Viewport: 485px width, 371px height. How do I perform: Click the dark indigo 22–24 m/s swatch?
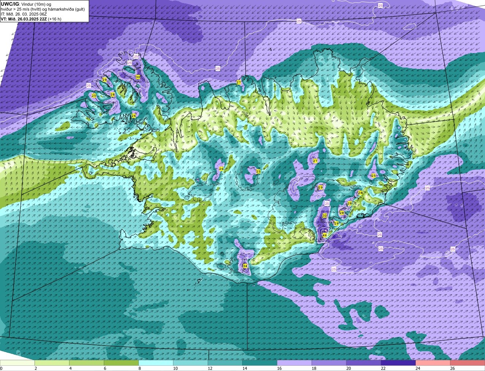[399, 363]
